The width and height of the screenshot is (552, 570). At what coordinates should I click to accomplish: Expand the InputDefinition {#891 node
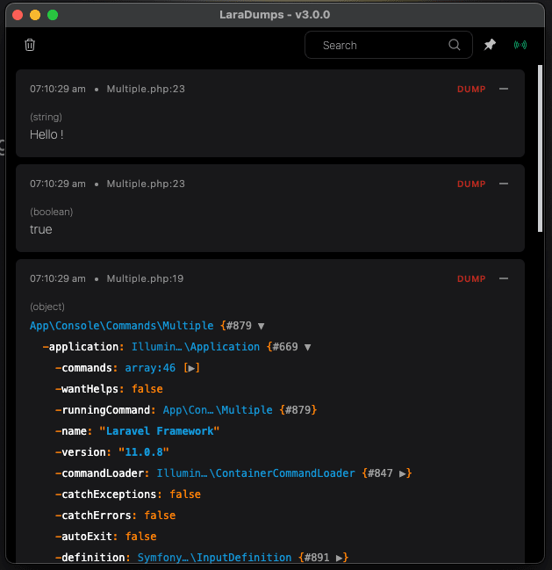pos(340,558)
